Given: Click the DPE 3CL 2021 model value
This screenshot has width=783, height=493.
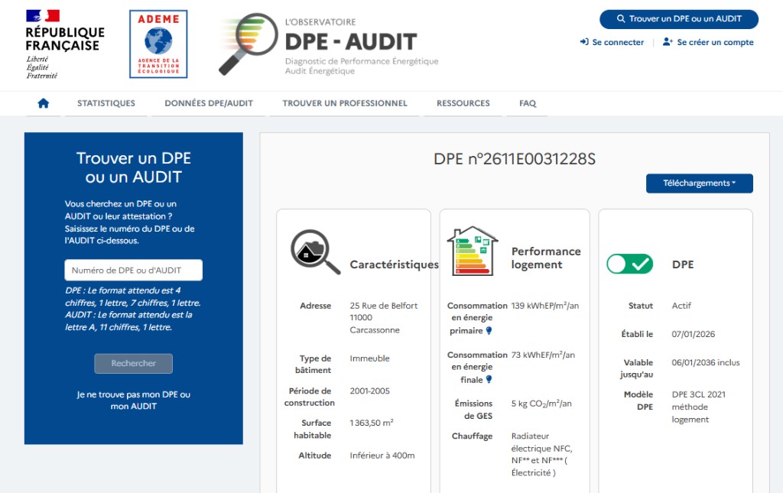Looking at the screenshot, I should [699, 407].
